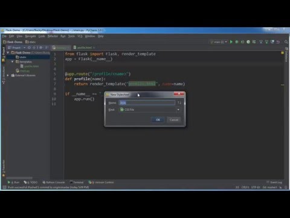This screenshot has height=218, width=290.
Task: Open the Edit menu
Action: [11, 36]
